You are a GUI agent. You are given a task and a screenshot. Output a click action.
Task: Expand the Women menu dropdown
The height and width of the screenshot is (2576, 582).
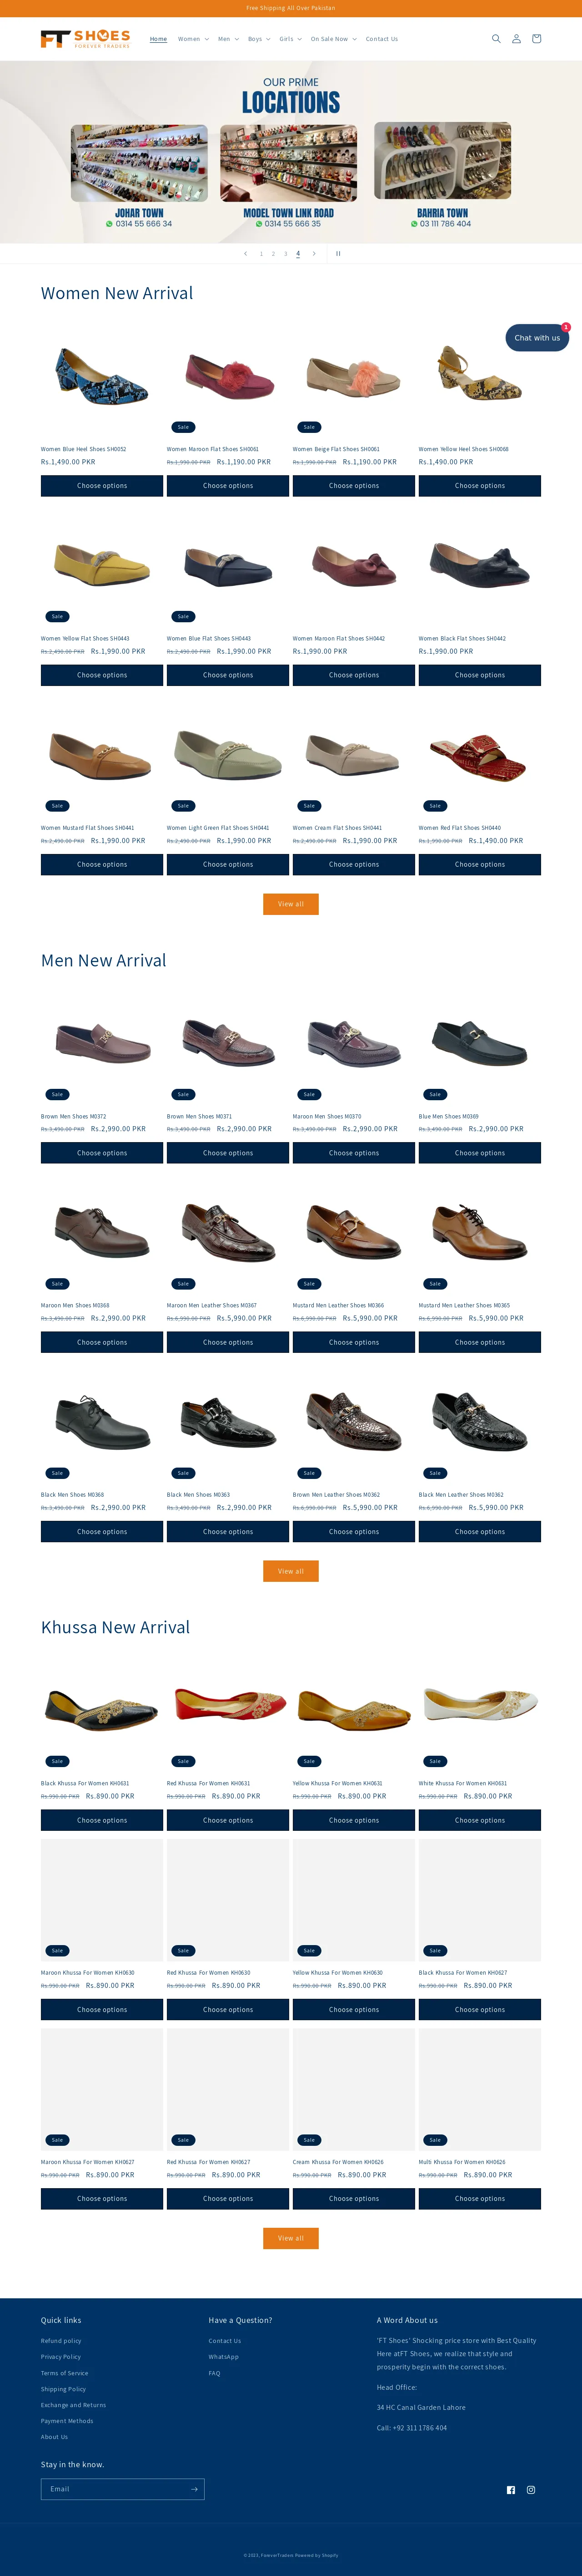coord(194,39)
